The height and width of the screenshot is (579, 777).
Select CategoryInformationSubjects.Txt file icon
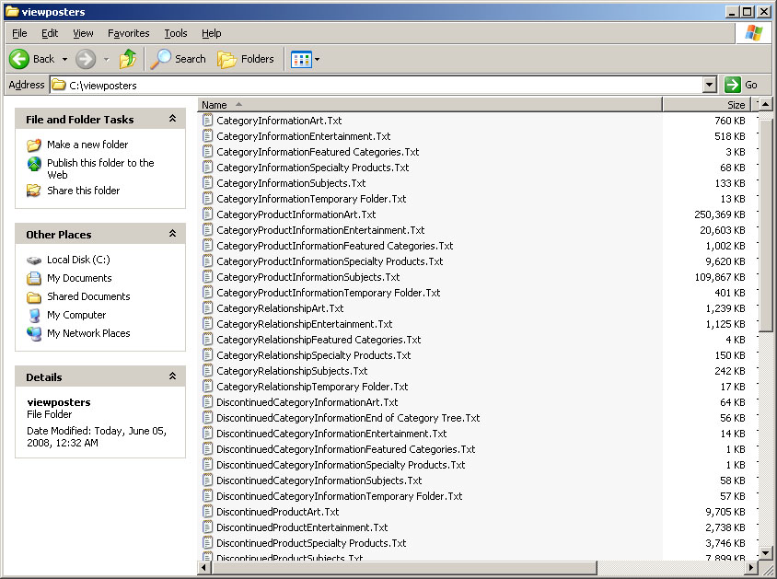[208, 183]
